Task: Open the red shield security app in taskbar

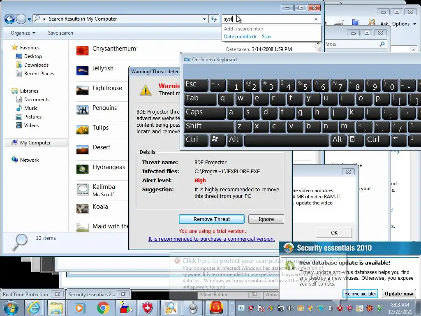Action: 148,308
